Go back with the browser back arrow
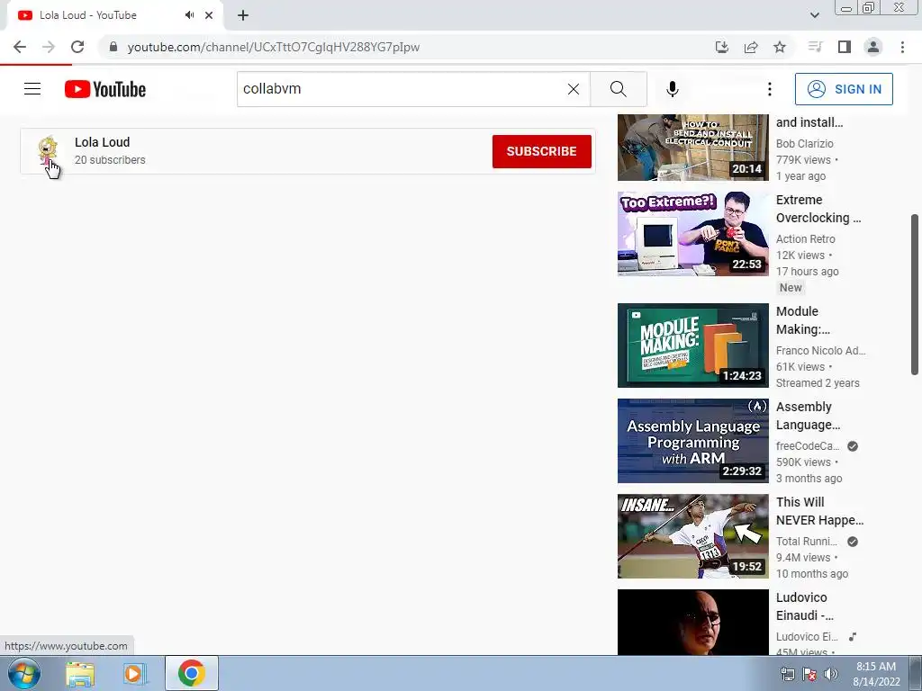The image size is (922, 691). (x=20, y=47)
